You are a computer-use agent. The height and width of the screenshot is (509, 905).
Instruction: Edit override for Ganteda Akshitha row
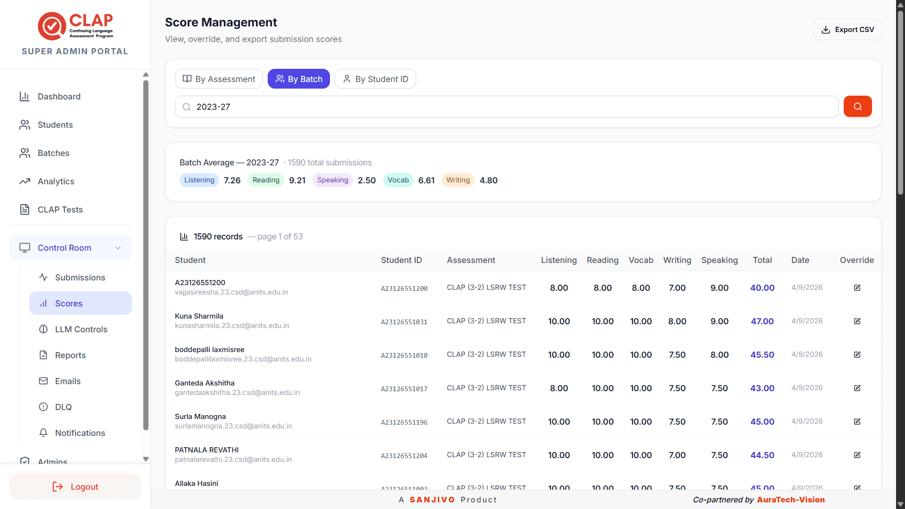857,388
